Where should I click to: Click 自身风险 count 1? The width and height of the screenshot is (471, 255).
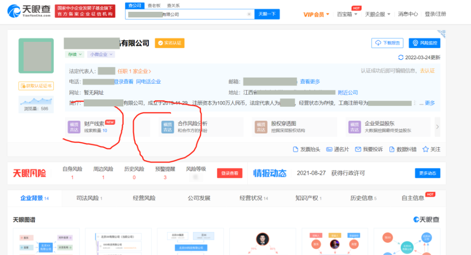pos(73,177)
